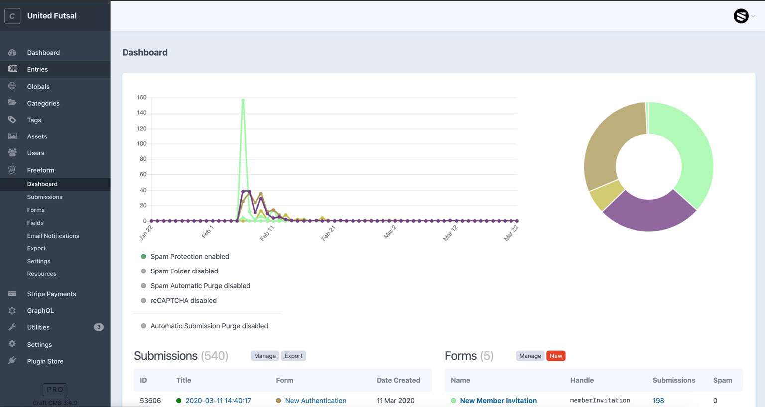Image resolution: width=765 pixels, height=407 pixels.
Task: Click the Dashboard gauge icon in sidebar
Action: (12, 52)
